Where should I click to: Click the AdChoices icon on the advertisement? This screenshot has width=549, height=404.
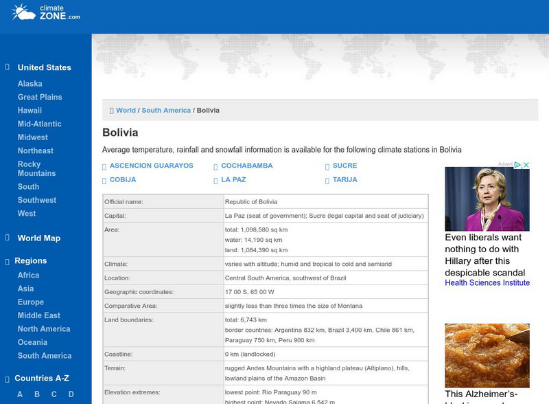coord(517,164)
